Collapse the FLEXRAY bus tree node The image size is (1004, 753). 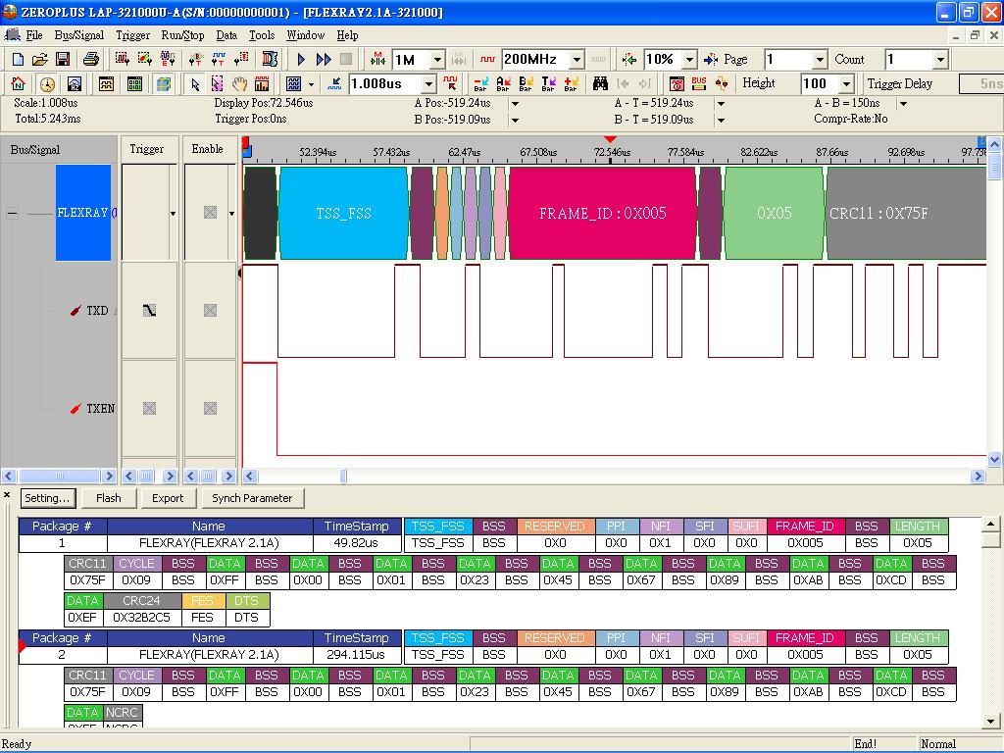13,213
